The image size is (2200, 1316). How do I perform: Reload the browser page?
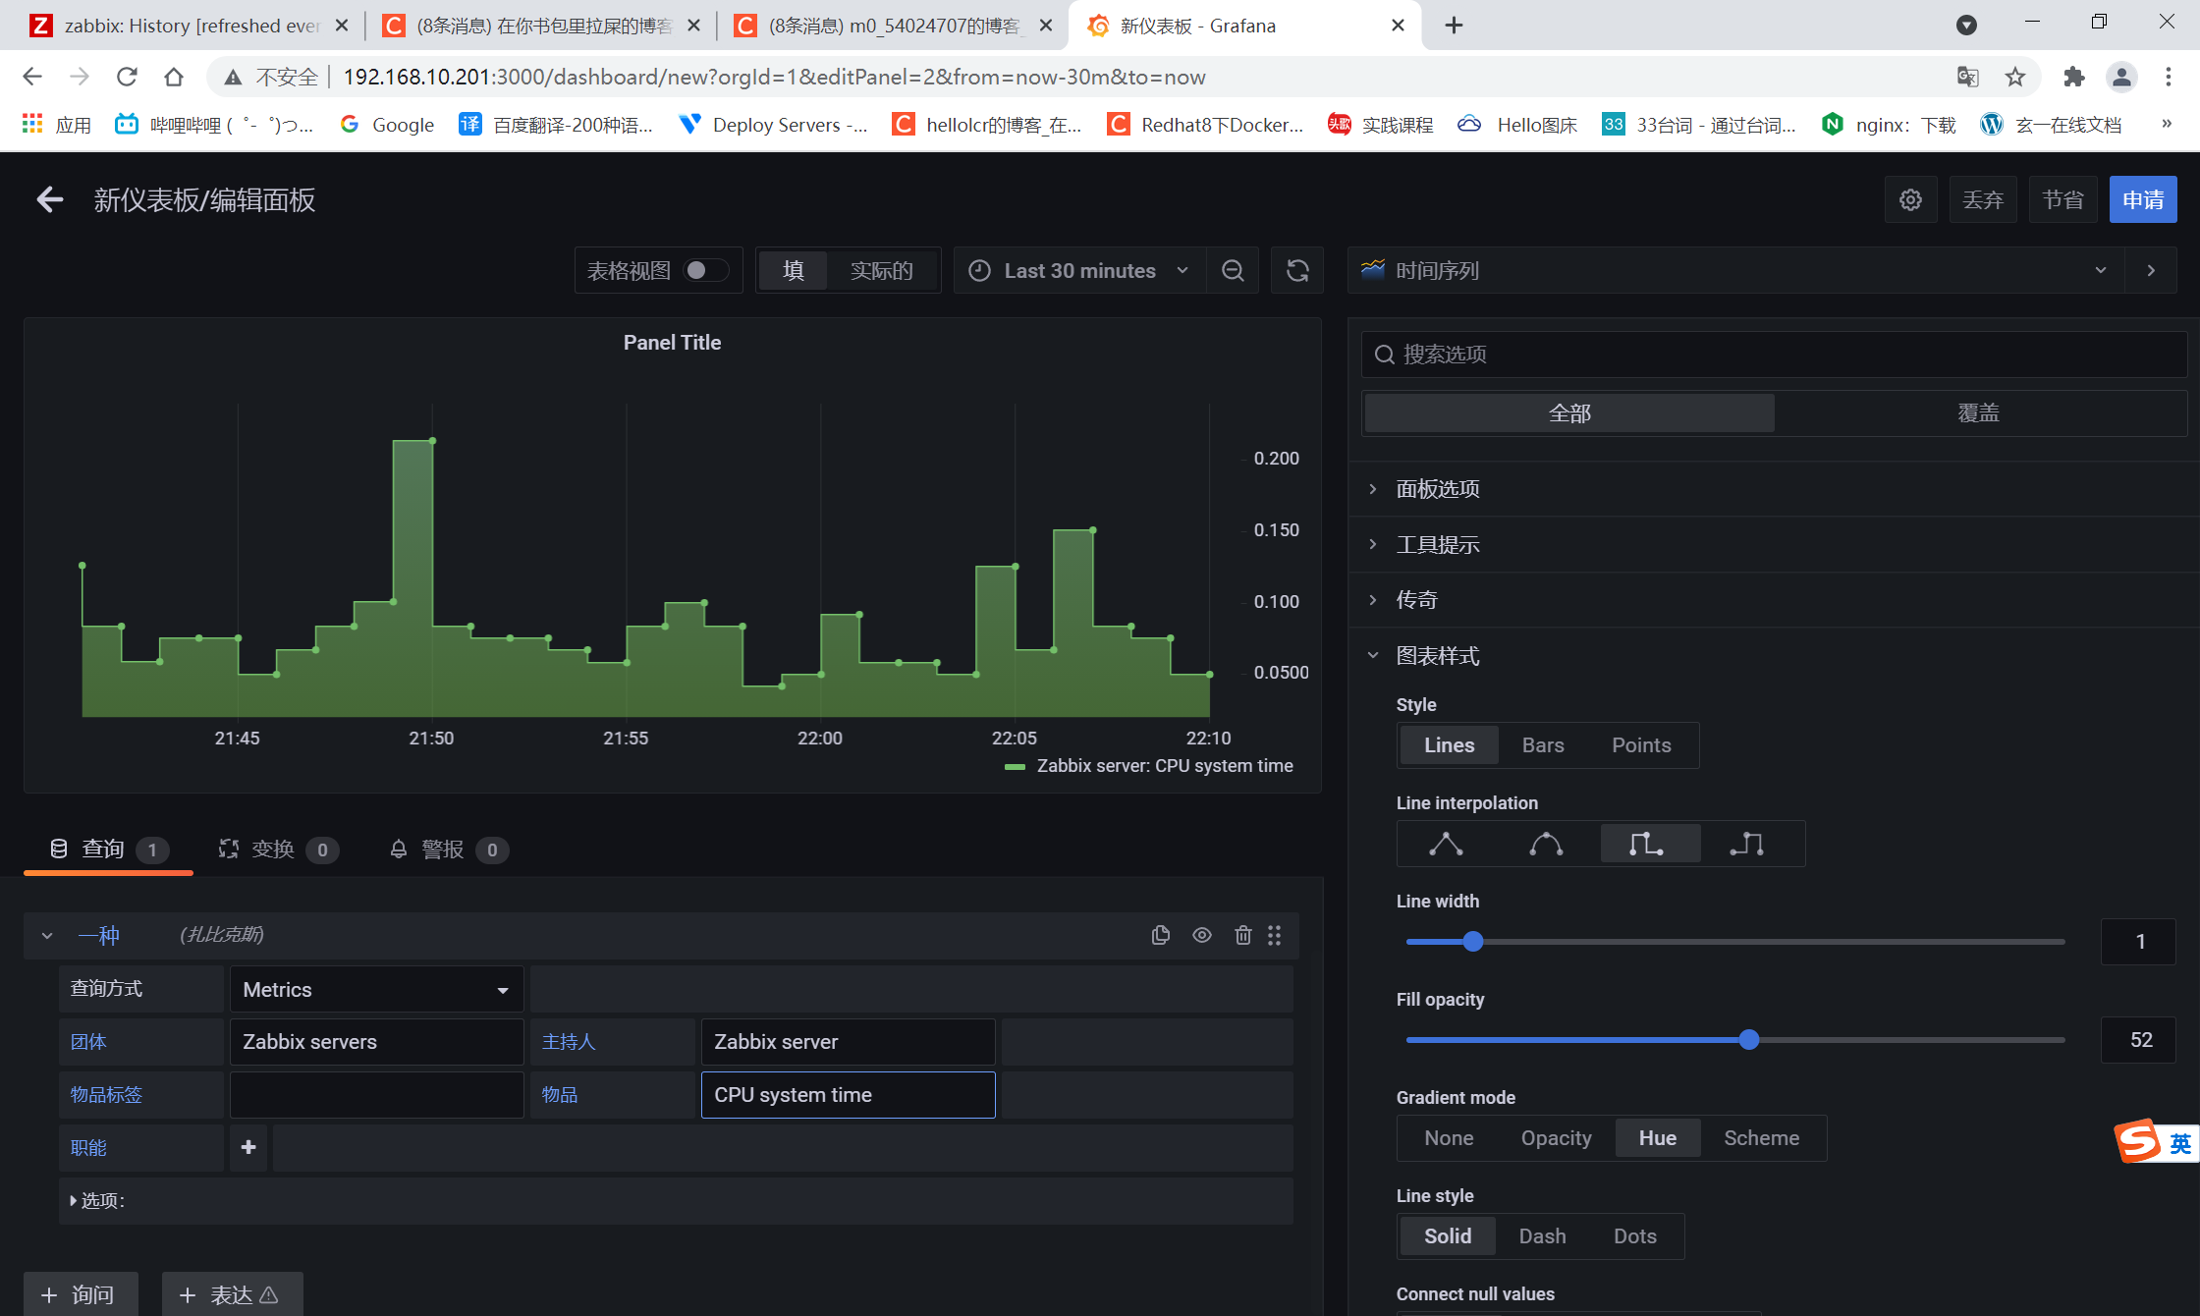tap(127, 77)
